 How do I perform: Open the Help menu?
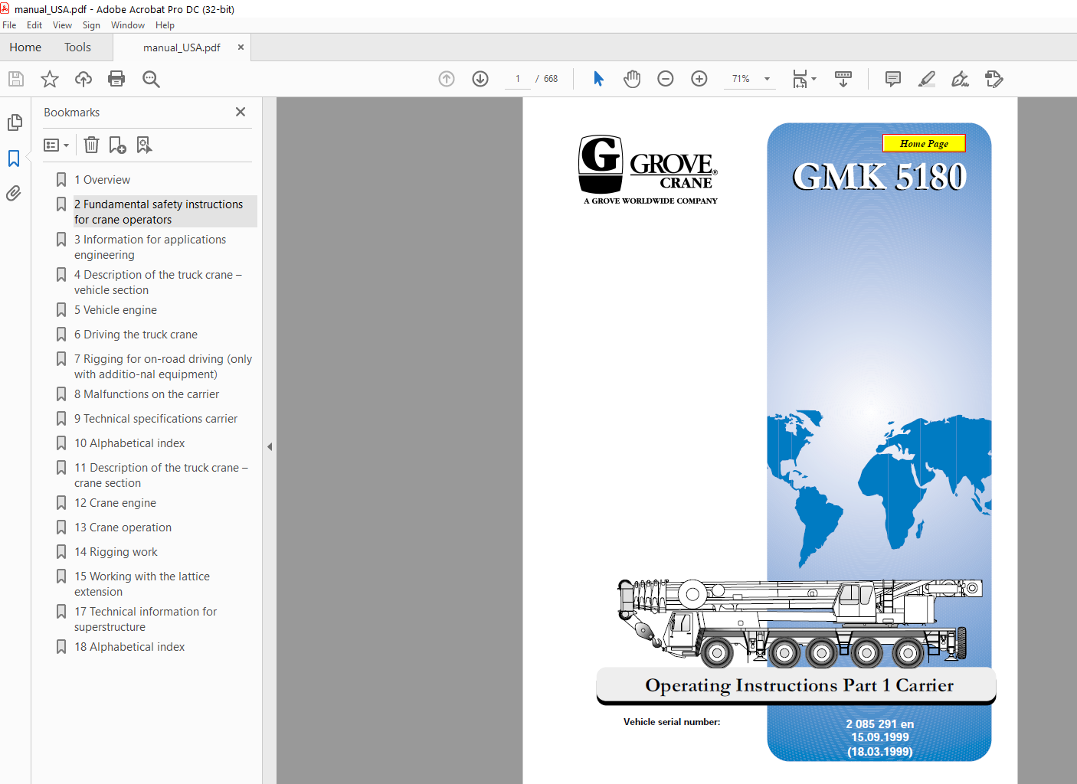tap(165, 25)
